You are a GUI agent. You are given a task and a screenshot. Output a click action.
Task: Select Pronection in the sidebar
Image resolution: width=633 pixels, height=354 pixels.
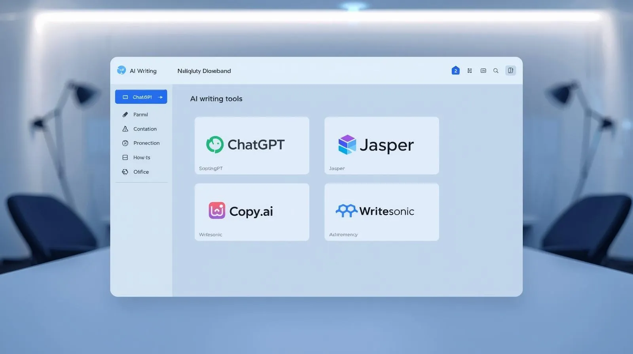(x=146, y=143)
